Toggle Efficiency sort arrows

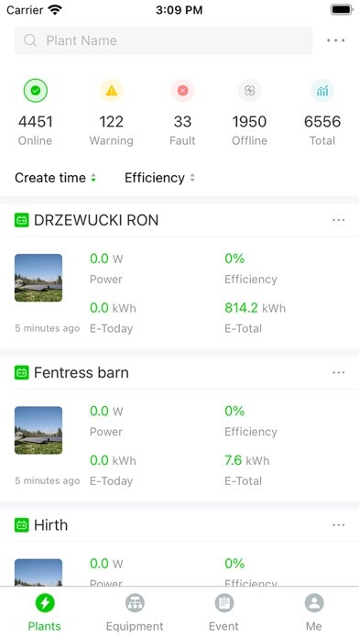(159, 178)
